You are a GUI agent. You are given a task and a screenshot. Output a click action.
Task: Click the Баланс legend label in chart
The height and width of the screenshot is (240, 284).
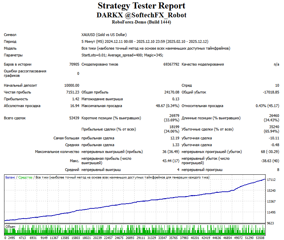(10, 177)
